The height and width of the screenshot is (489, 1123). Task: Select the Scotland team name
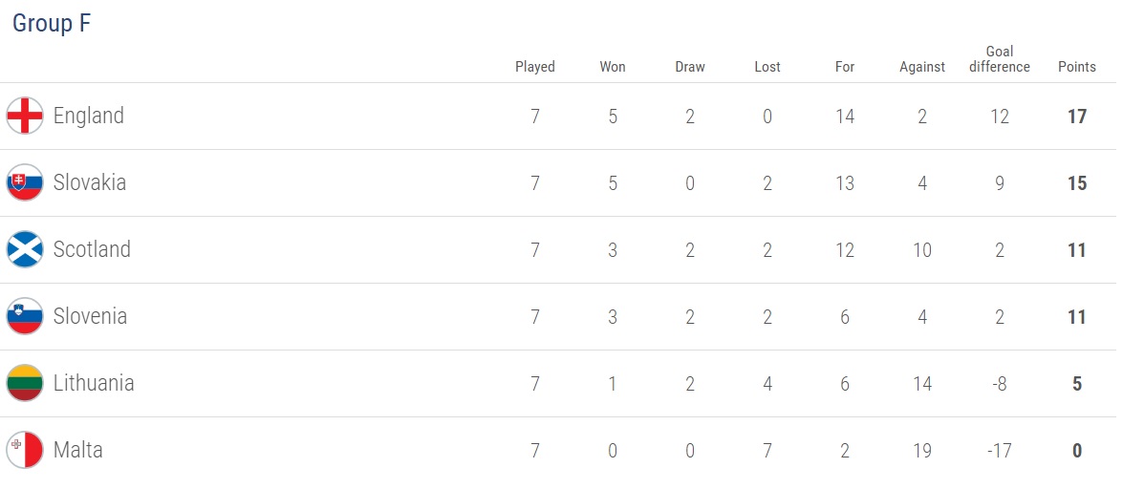[x=92, y=250]
